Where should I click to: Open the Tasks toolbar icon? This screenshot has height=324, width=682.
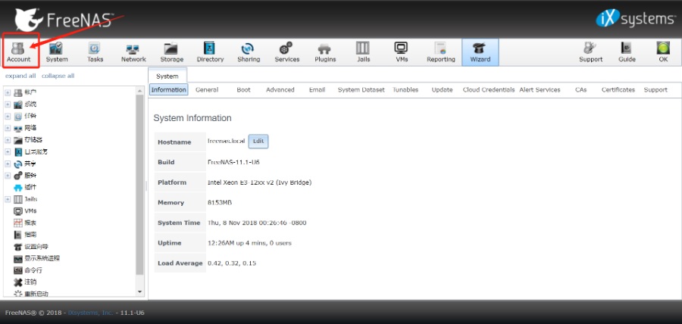click(x=95, y=52)
